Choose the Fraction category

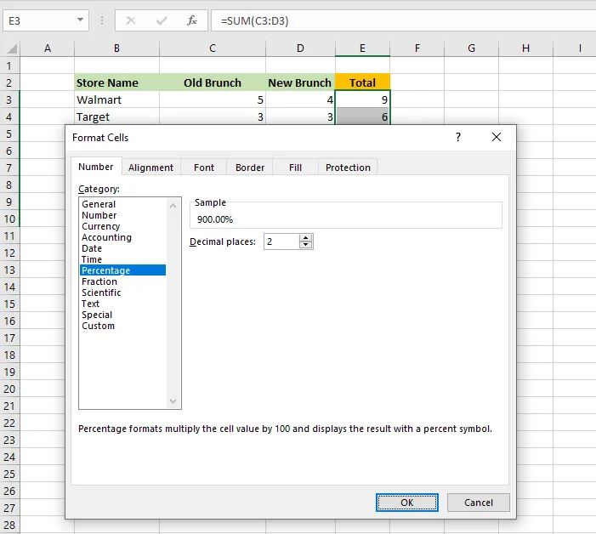coord(122,281)
